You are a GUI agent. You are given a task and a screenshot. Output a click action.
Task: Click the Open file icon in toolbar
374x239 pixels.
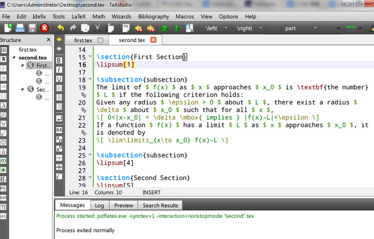20,28
